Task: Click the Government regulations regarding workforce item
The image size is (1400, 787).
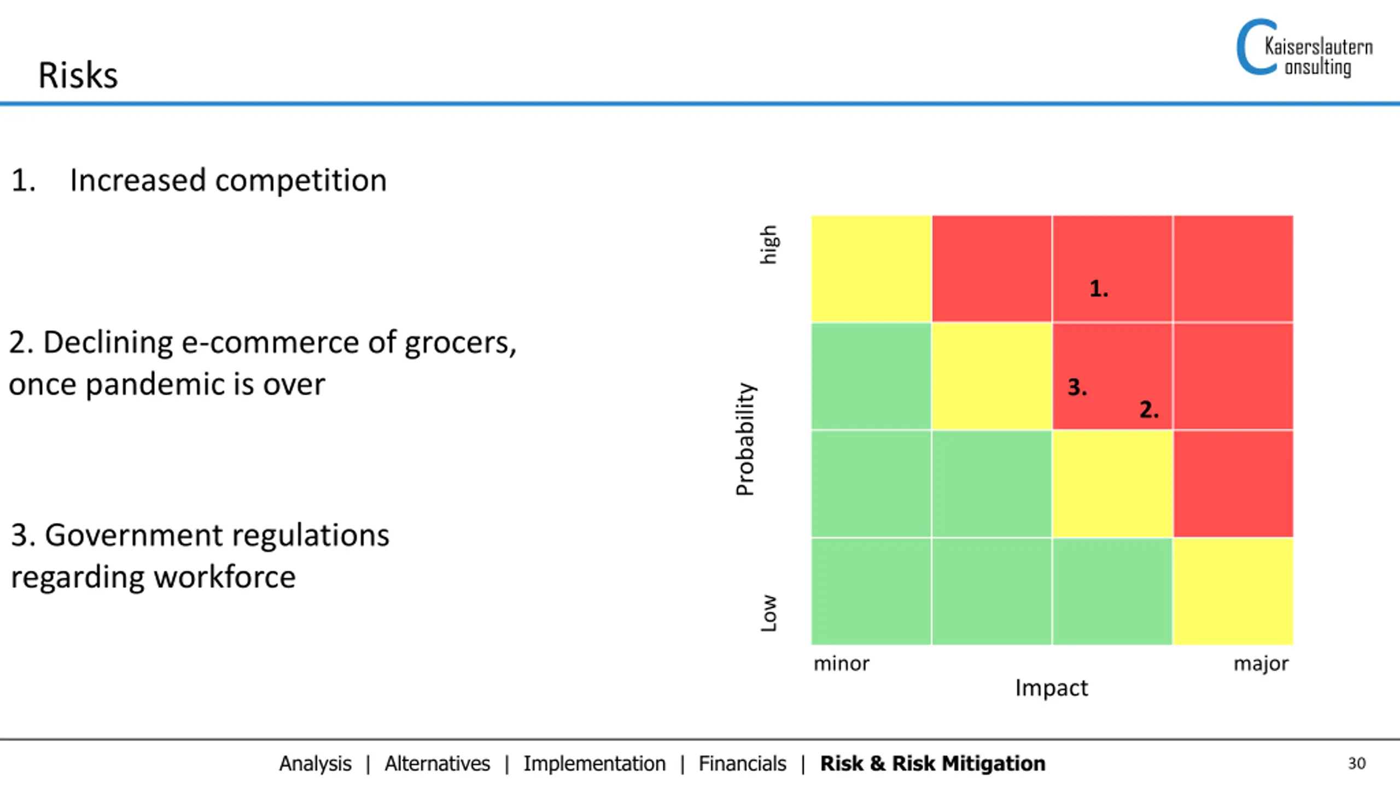Action: point(200,555)
